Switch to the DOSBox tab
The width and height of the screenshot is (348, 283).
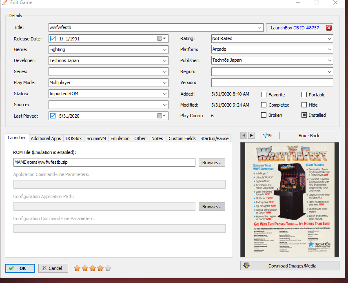[74, 138]
